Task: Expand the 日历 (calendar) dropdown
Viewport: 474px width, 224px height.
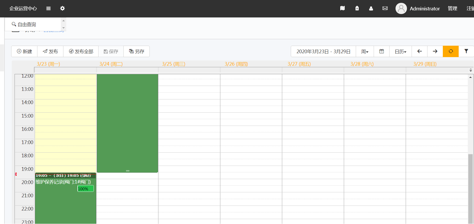Action: 400,52
